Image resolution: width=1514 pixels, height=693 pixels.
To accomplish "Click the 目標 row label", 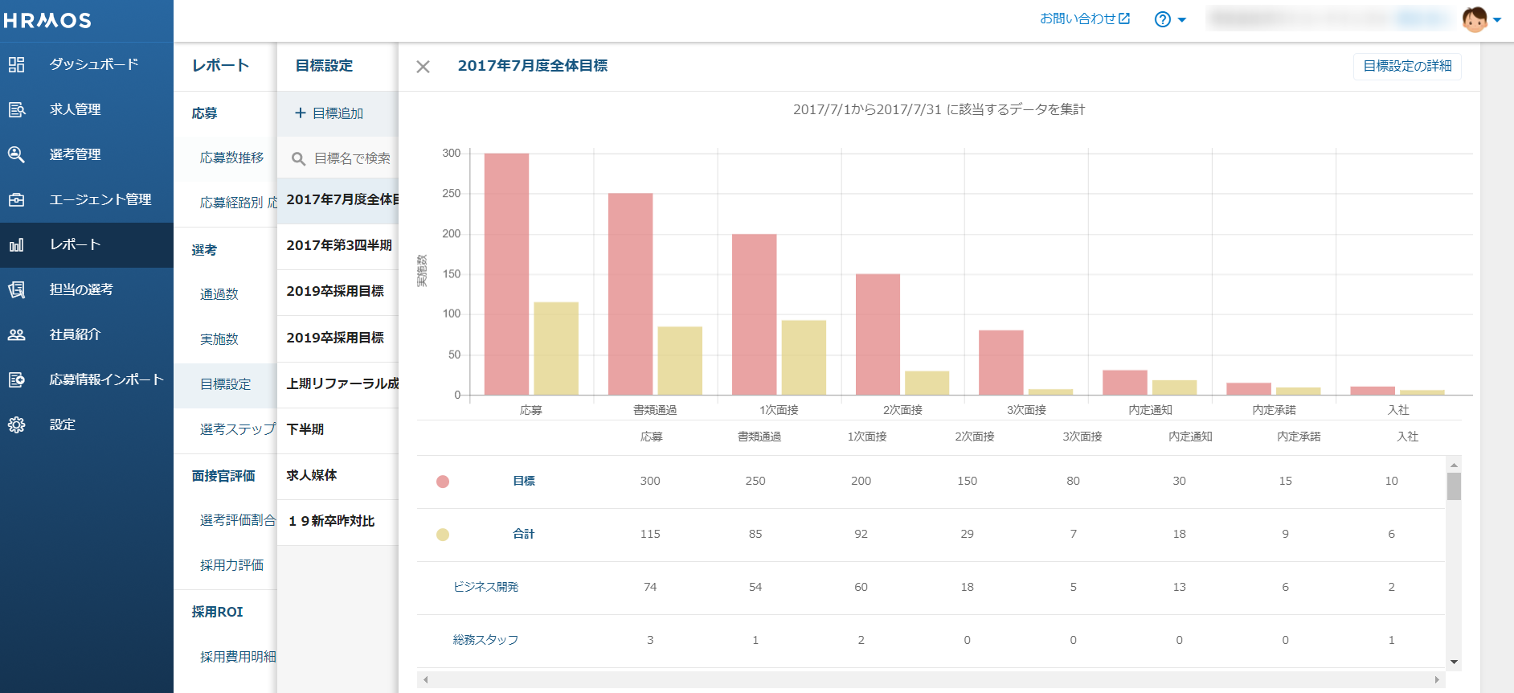I will pyautogui.click(x=524, y=481).
